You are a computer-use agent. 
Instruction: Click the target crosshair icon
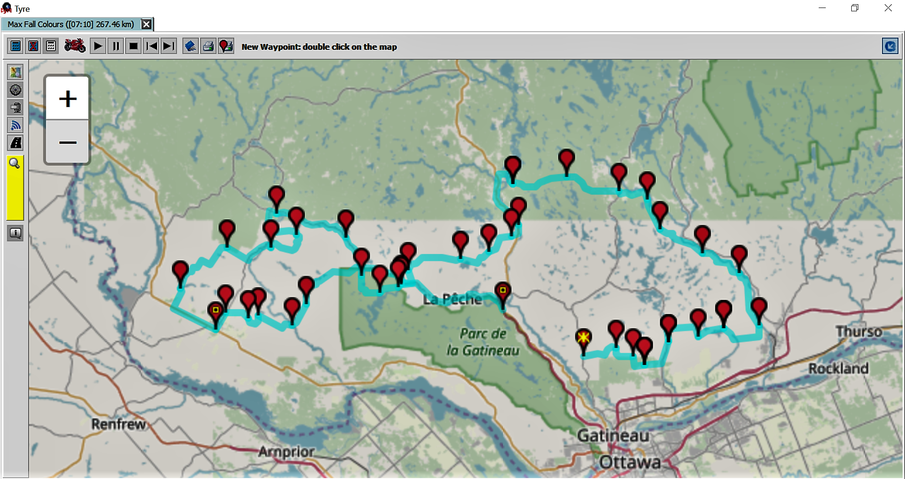tap(16, 90)
